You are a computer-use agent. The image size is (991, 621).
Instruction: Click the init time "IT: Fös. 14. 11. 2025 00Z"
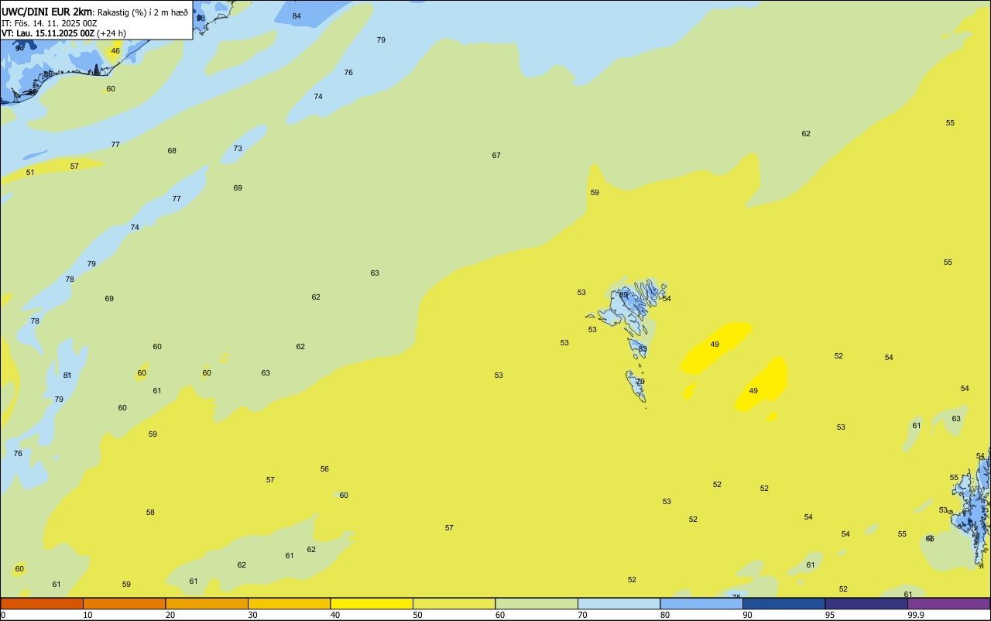[49, 23]
